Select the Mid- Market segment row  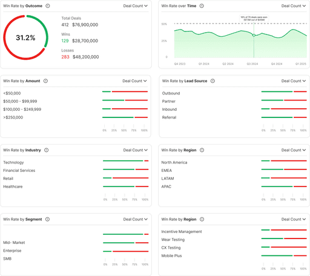tap(76, 243)
